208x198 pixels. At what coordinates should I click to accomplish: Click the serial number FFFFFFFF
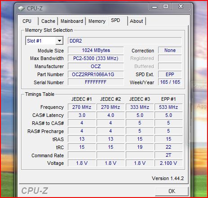96,82
